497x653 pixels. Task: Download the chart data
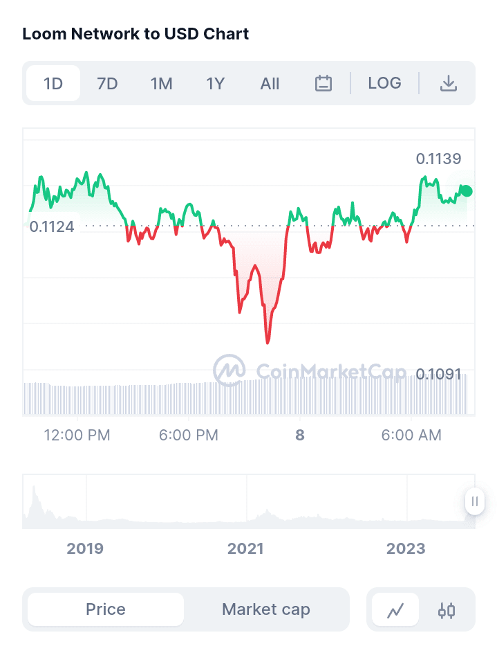tap(449, 83)
